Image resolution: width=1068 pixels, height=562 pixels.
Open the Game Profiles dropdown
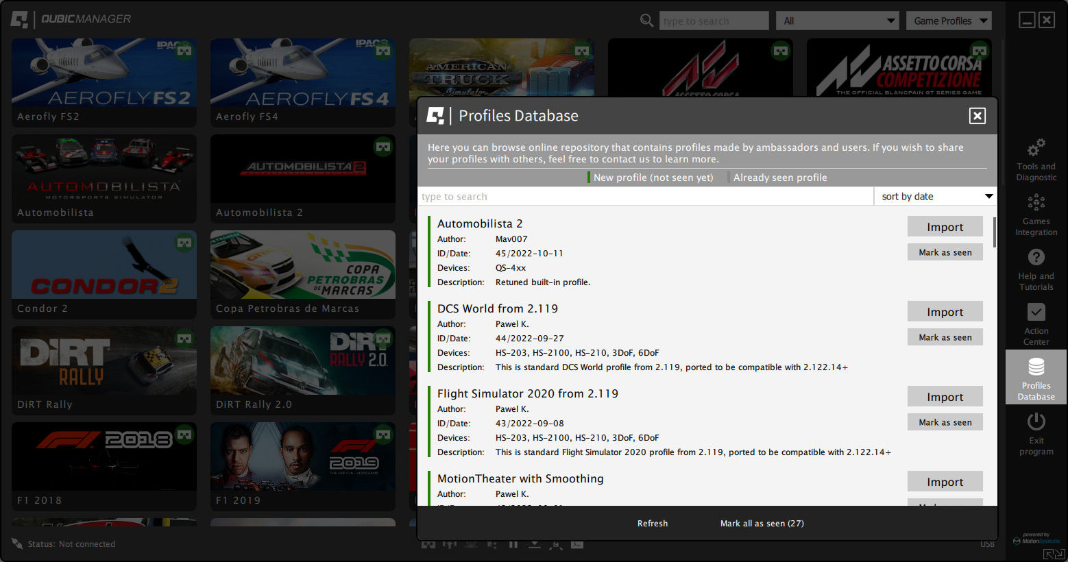click(x=949, y=21)
